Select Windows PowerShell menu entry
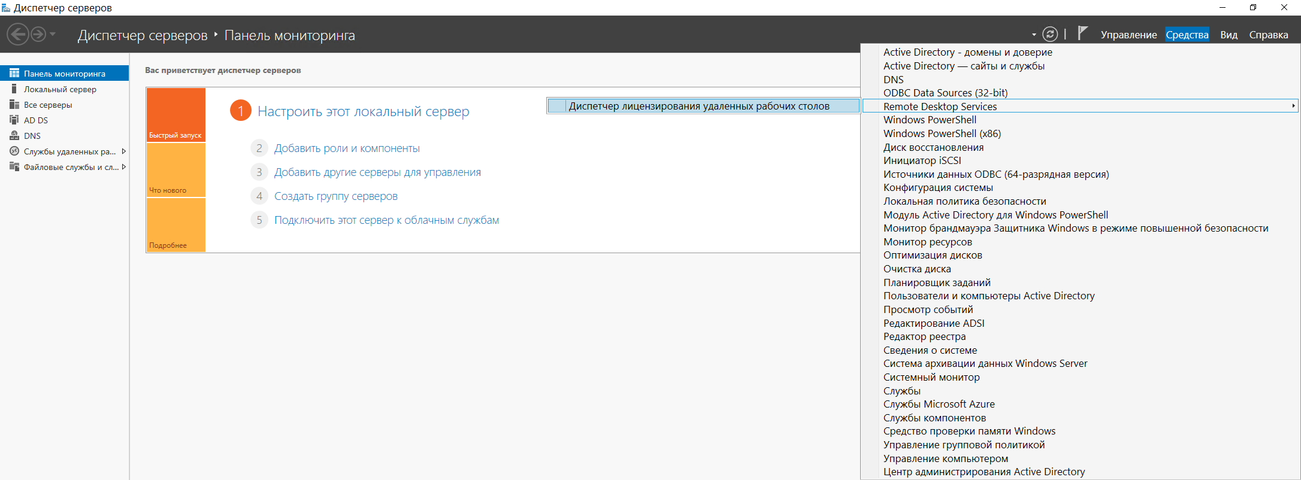The image size is (1301, 480). pos(930,120)
